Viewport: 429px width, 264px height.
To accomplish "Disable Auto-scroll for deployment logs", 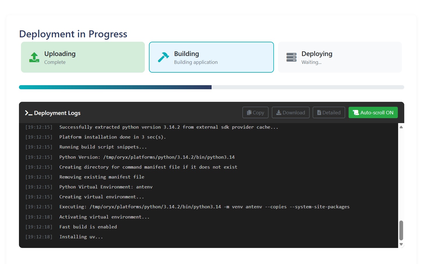I will tap(373, 112).
